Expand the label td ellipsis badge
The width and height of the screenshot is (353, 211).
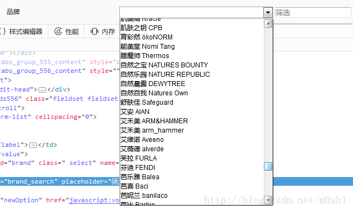pyautogui.click(x=33, y=145)
